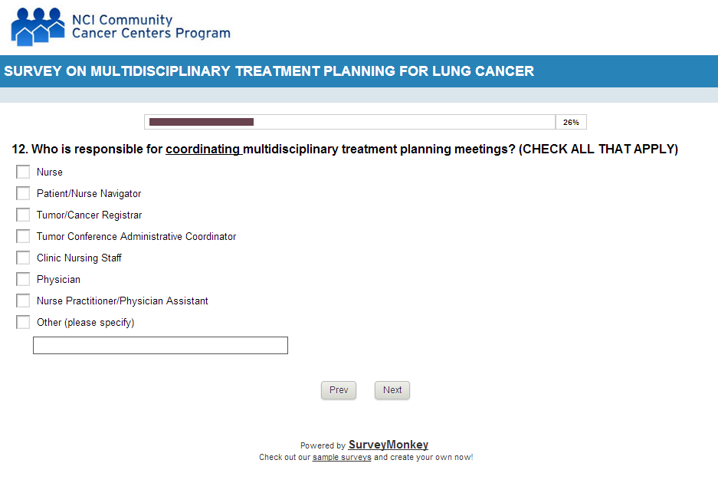
Task: Check the Nurse checkbox
Action: tap(23, 172)
